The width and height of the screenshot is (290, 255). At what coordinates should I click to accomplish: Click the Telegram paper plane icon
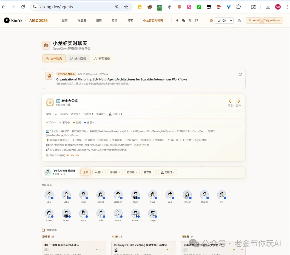click(x=177, y=21)
